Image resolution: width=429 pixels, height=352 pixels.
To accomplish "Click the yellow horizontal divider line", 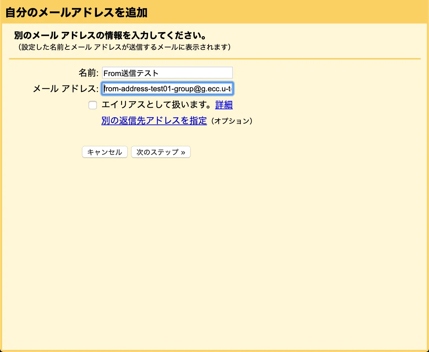I will point(214,59).
